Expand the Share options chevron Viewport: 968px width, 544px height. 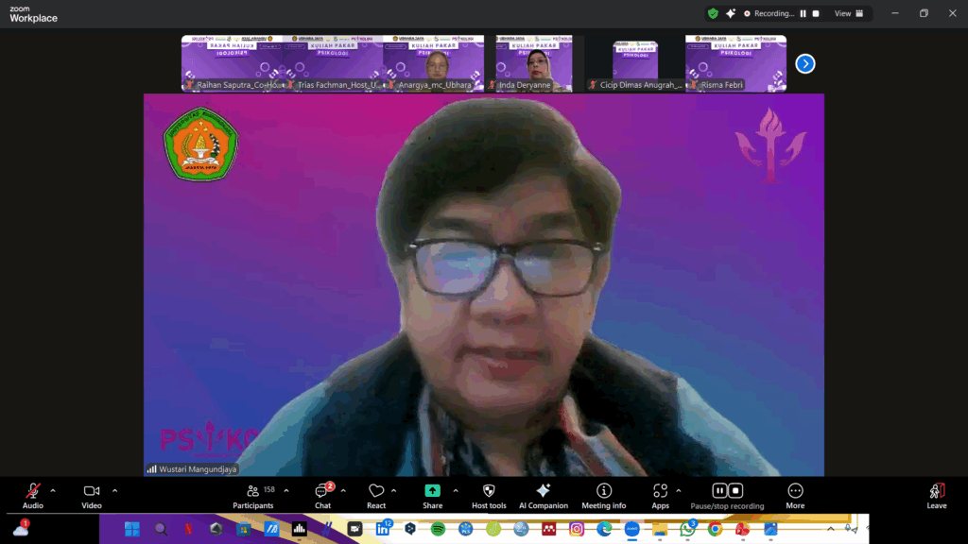456,490
